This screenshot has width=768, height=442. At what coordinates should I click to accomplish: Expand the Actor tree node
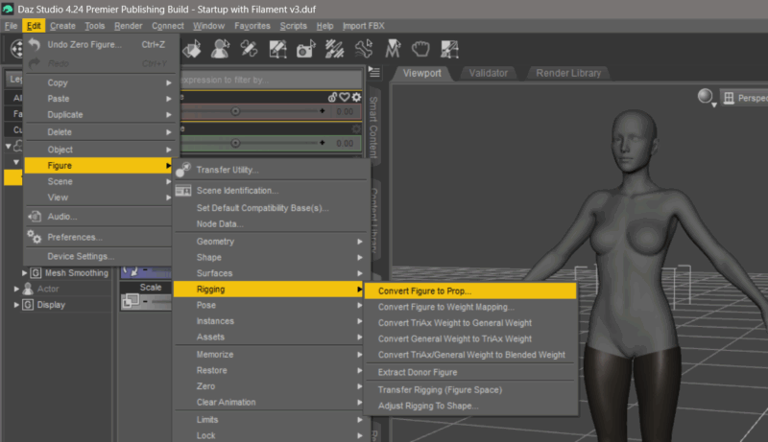click(x=16, y=289)
